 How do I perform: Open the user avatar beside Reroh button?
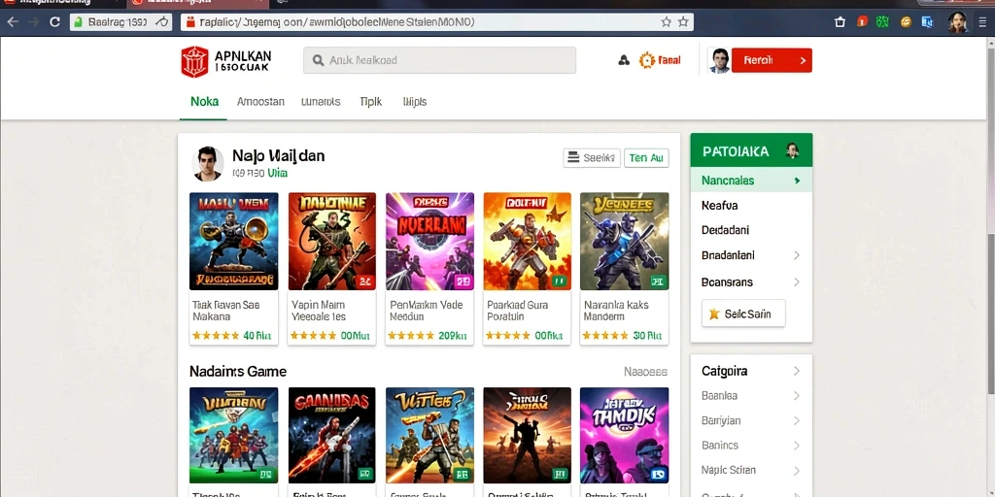(x=719, y=61)
